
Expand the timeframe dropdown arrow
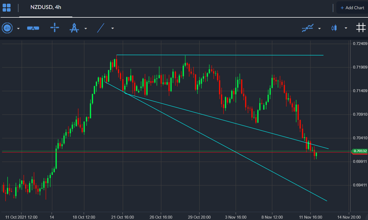tap(18, 28)
